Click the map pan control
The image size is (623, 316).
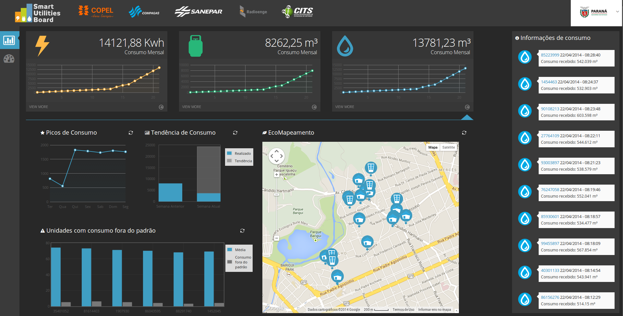click(277, 156)
